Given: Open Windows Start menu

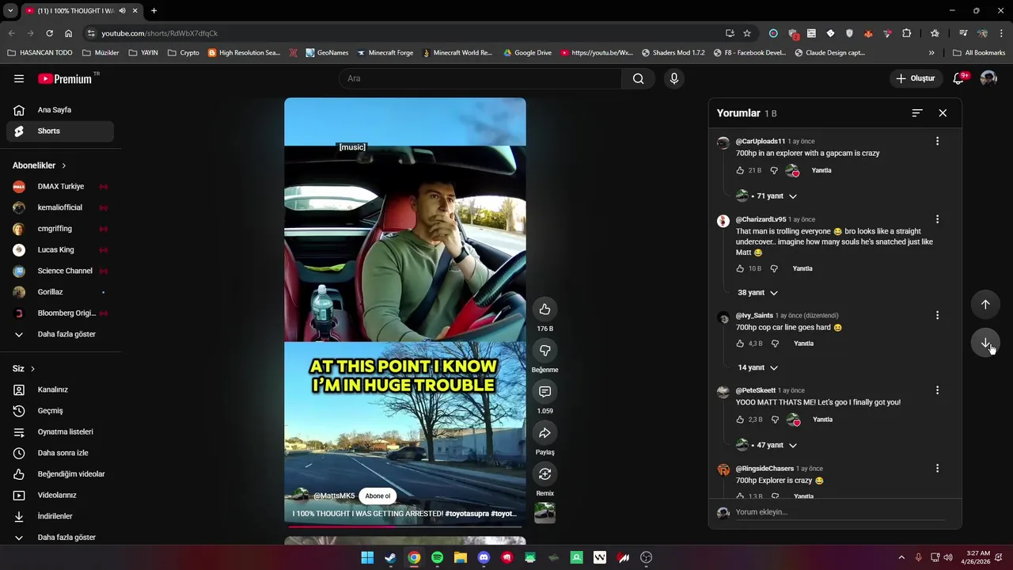Looking at the screenshot, I should [x=367, y=558].
